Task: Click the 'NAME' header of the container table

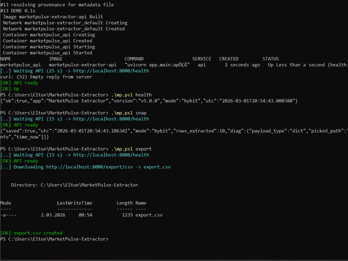Action: 6,59
